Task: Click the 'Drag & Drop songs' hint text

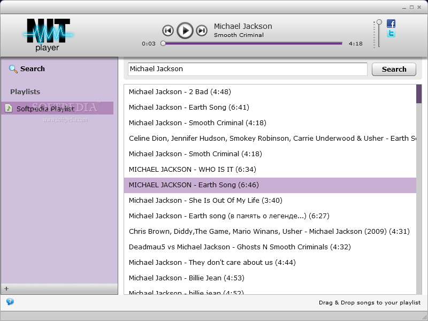Action: coord(370,302)
